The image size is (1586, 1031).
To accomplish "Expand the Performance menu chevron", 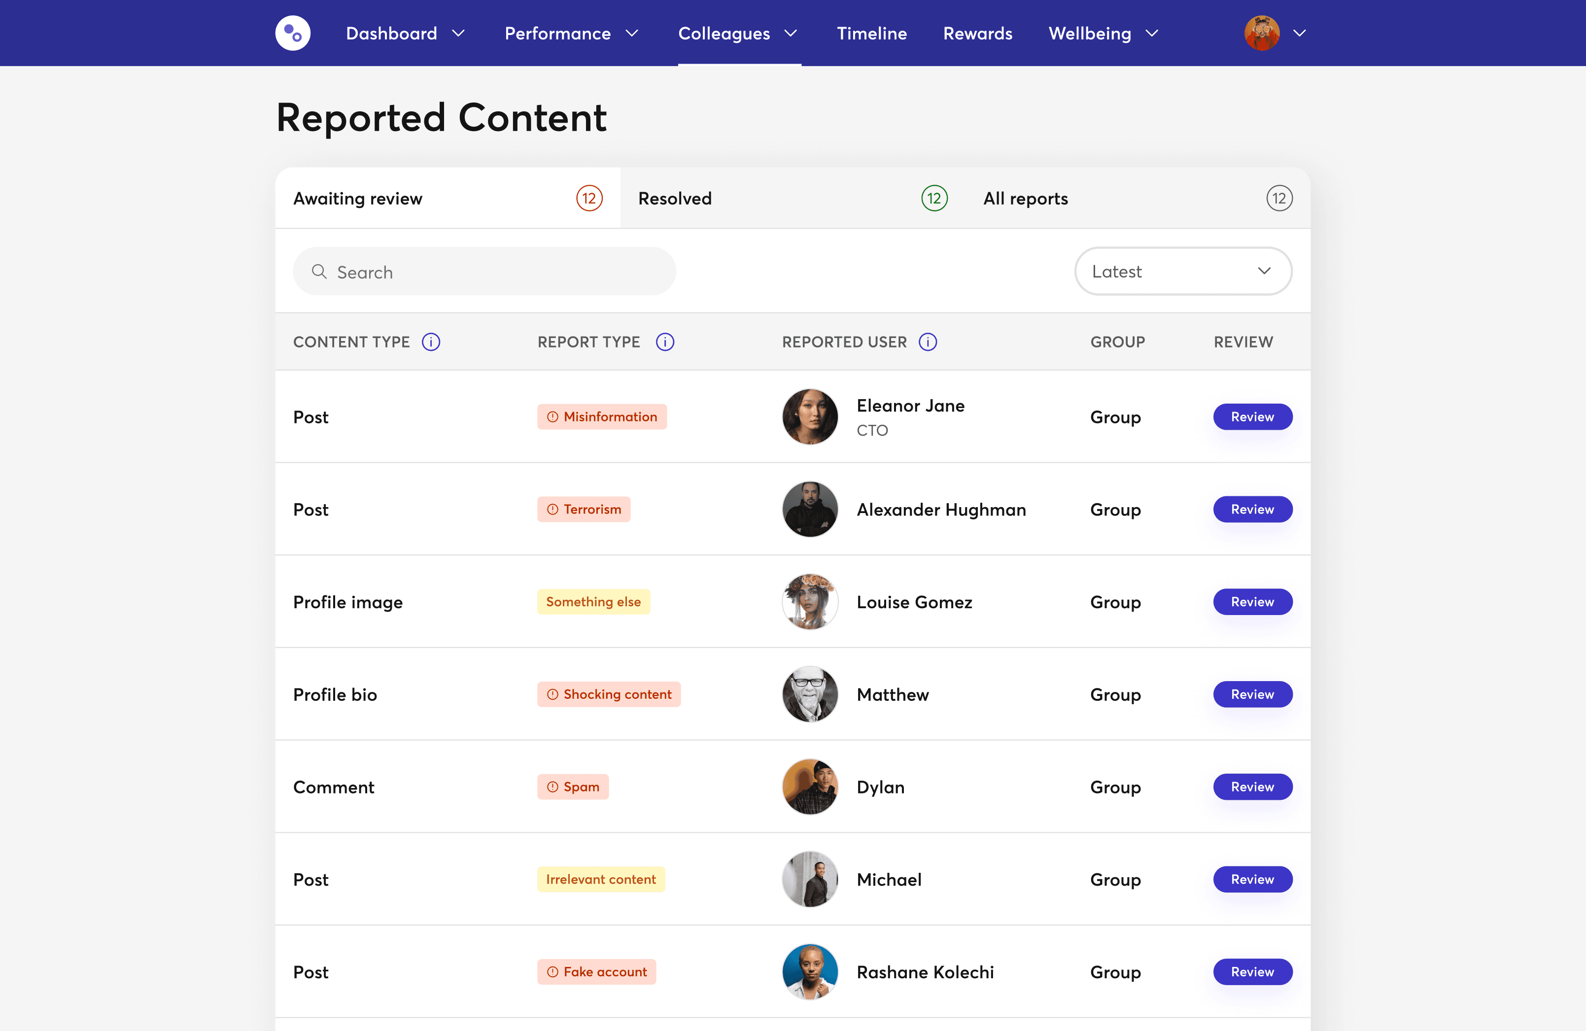I will point(632,34).
